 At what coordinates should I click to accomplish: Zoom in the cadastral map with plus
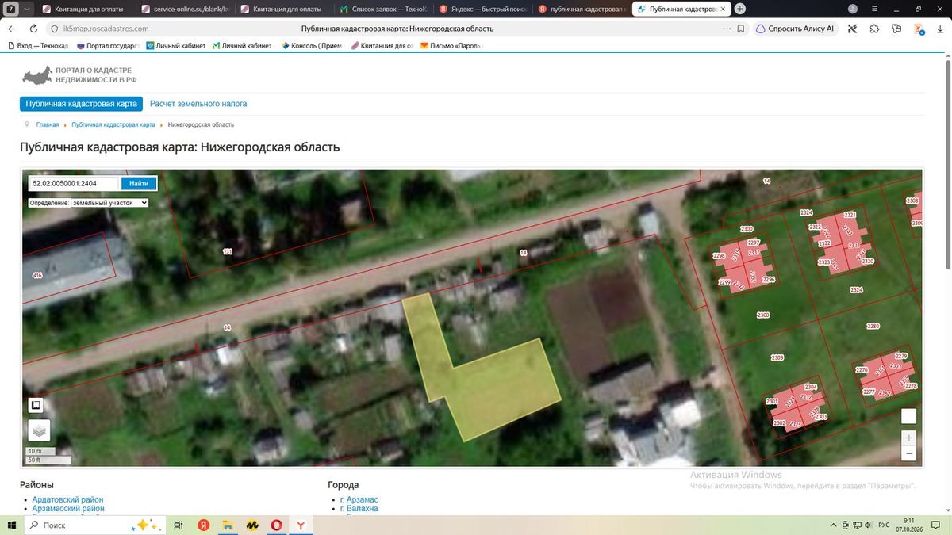point(909,438)
